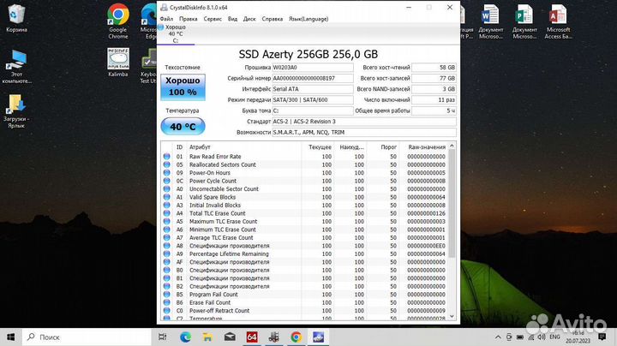Screen dimensions: 617x346
Task: Click status icon of Erase Fail Count row
Action: pyautogui.click(x=167, y=303)
